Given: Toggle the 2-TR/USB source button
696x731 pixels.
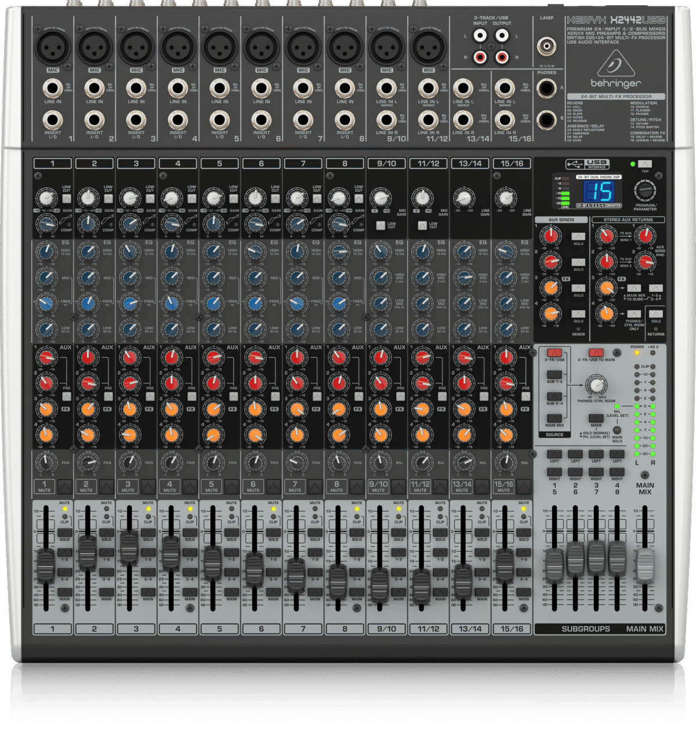Looking at the screenshot, I should [554, 353].
